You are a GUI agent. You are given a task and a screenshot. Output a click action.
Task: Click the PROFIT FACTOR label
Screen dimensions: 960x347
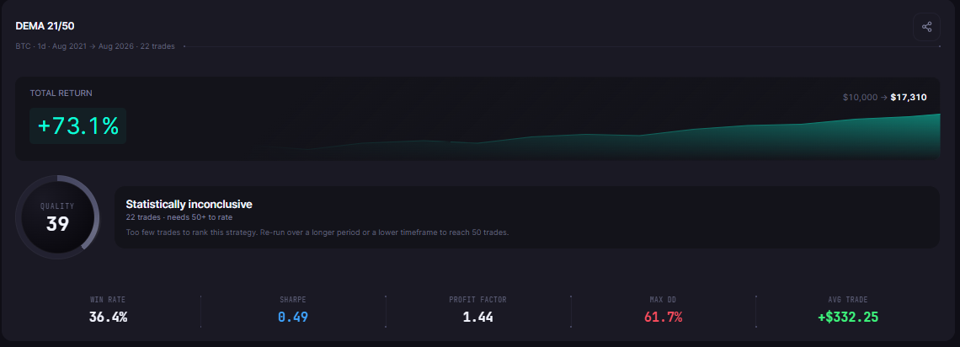pyautogui.click(x=478, y=300)
